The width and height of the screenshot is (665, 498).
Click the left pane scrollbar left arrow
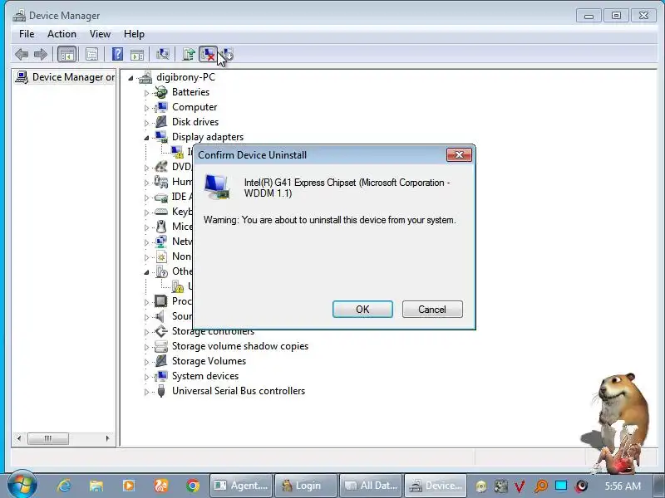[18, 438]
